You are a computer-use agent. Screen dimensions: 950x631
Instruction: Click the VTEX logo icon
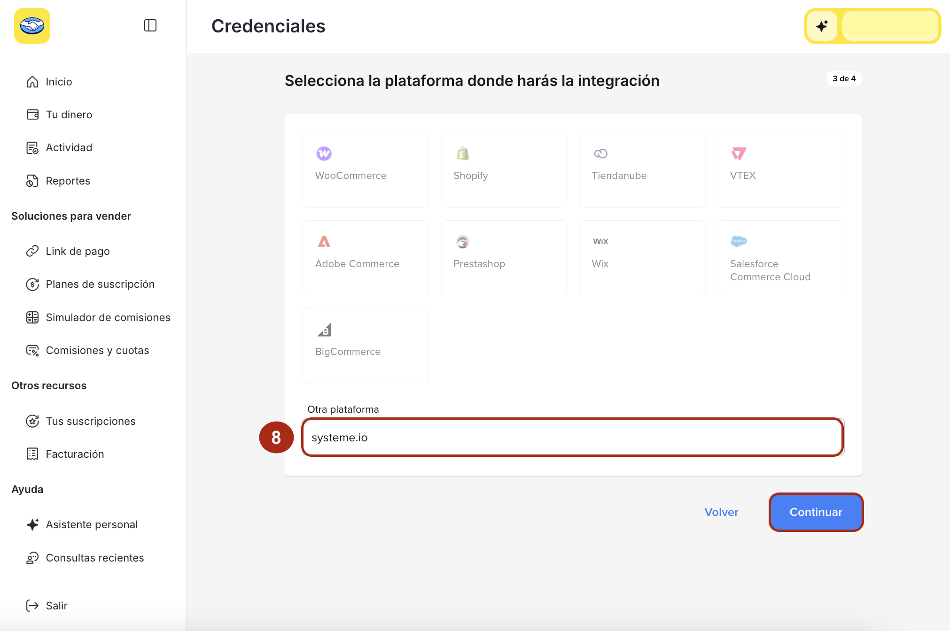[x=739, y=154]
